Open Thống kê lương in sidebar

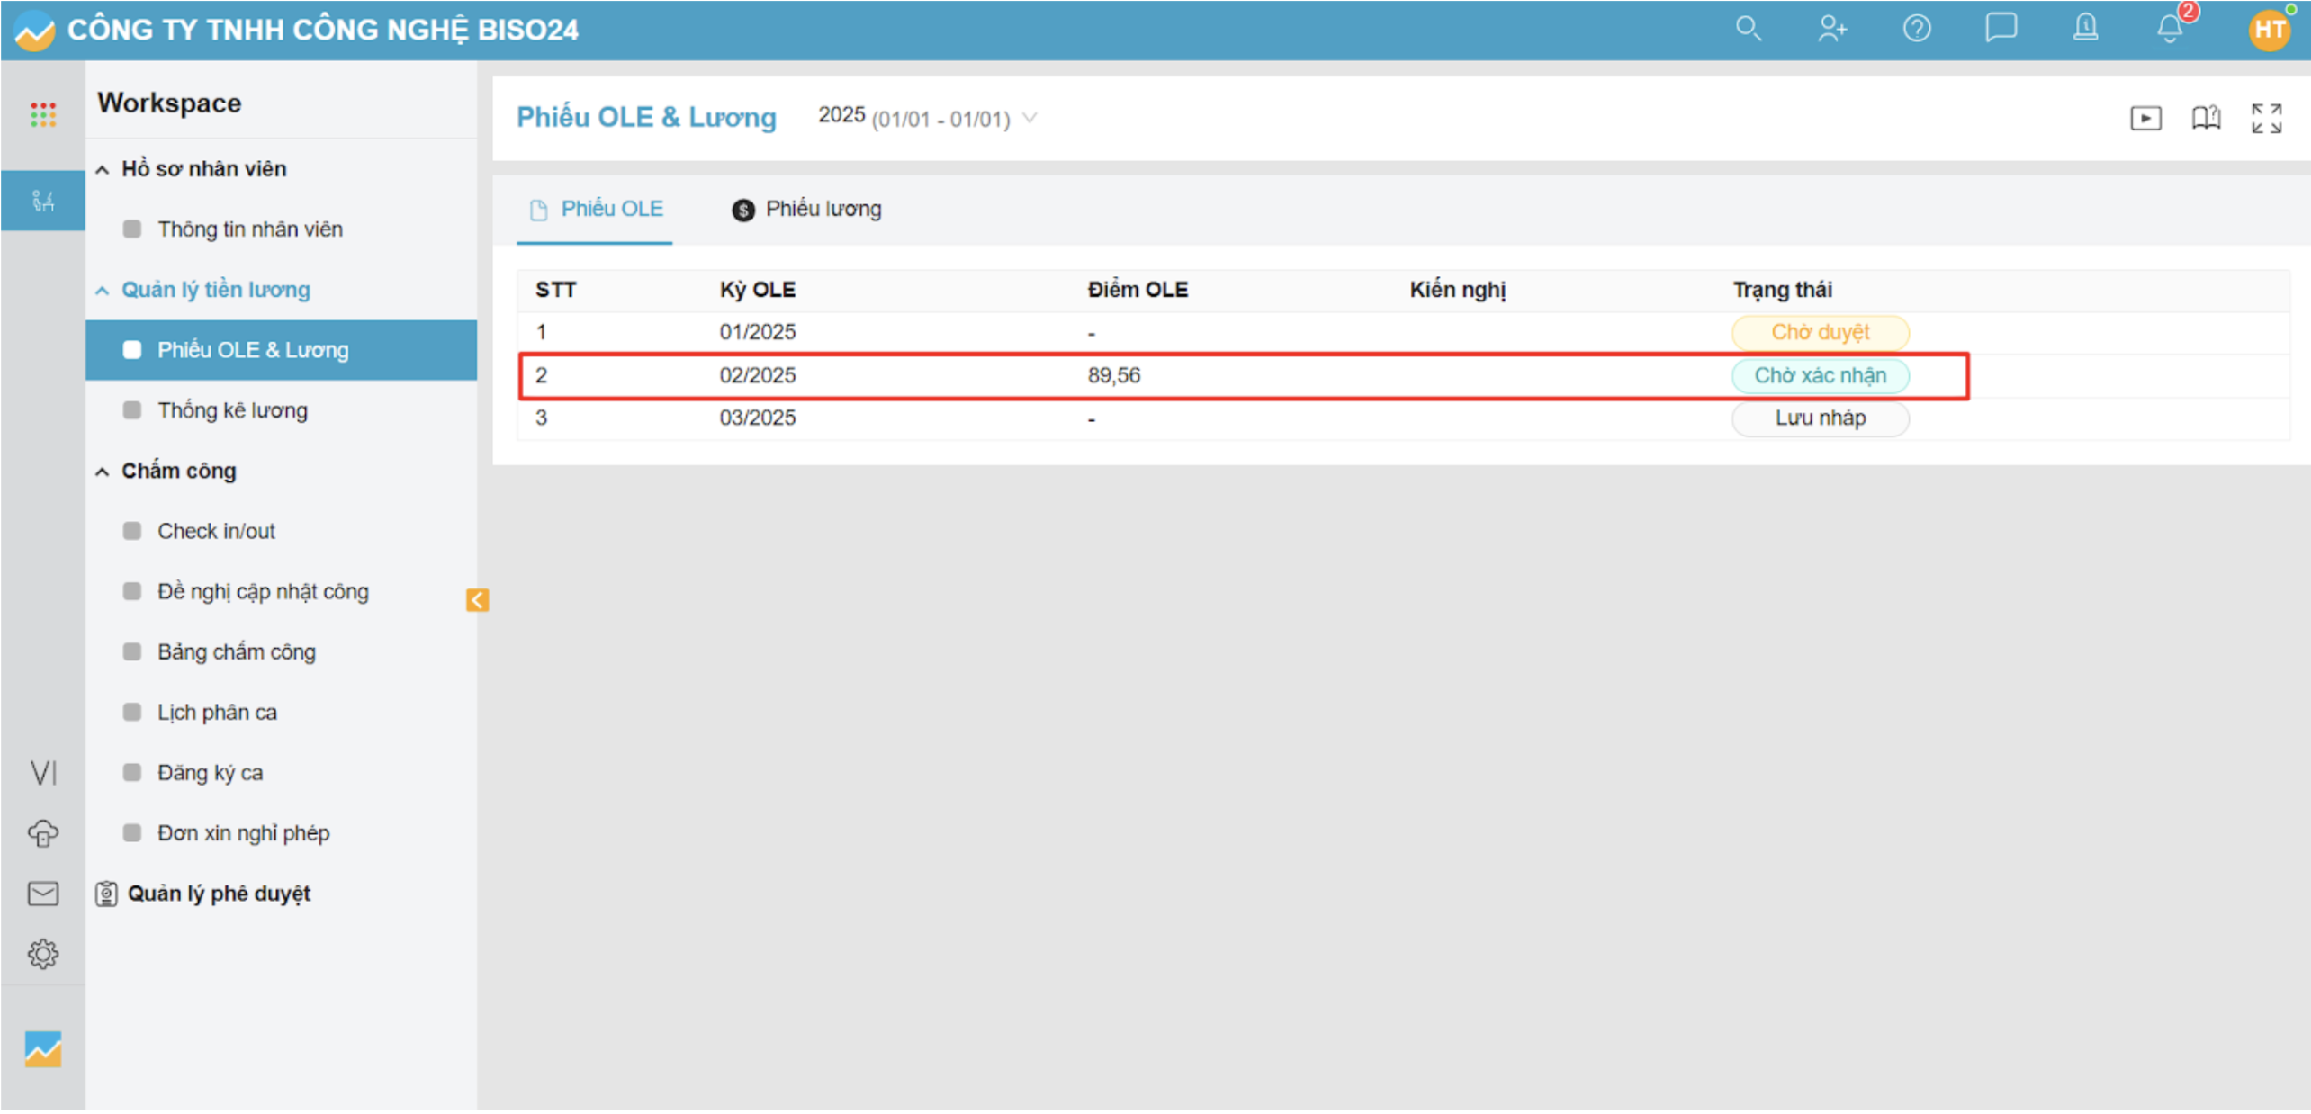pos(232,410)
